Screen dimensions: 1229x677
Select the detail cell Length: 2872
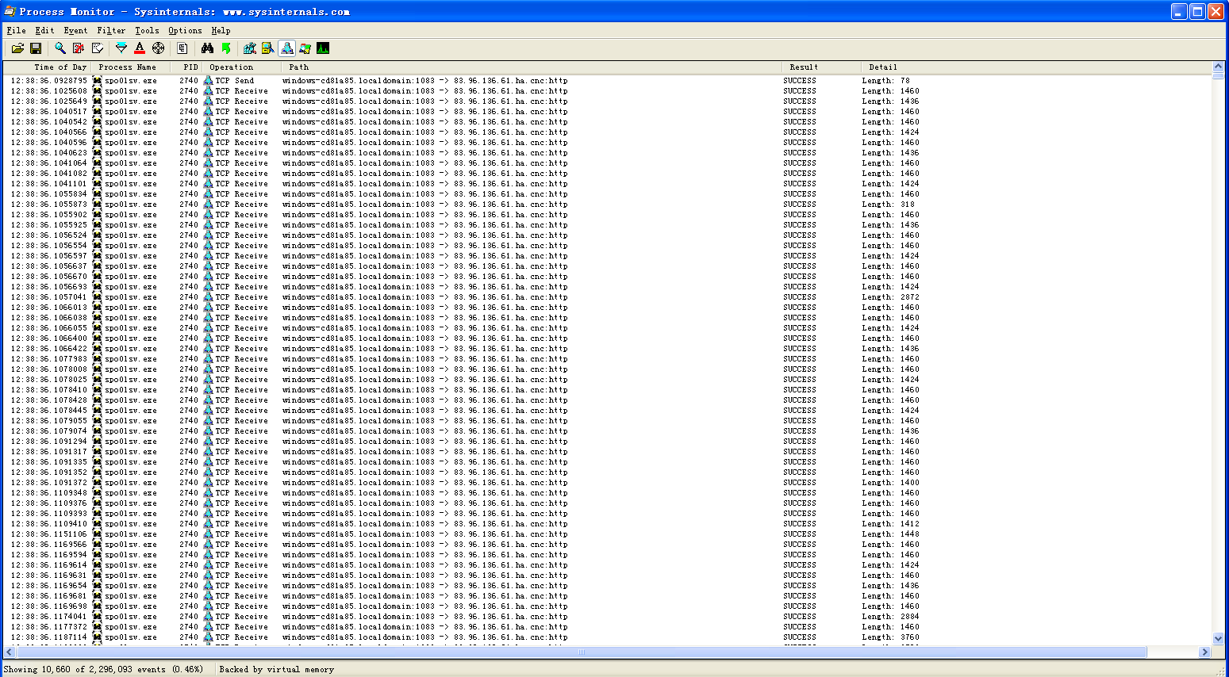[891, 297]
